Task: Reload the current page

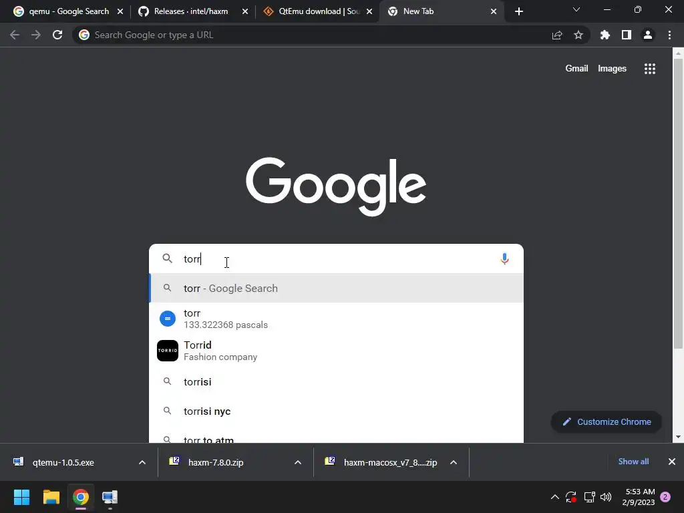Action: (x=57, y=35)
